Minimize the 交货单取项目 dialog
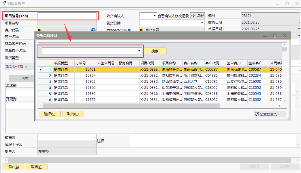Image resolution: width=301 pixels, height=173 pixels. tap(265, 36)
